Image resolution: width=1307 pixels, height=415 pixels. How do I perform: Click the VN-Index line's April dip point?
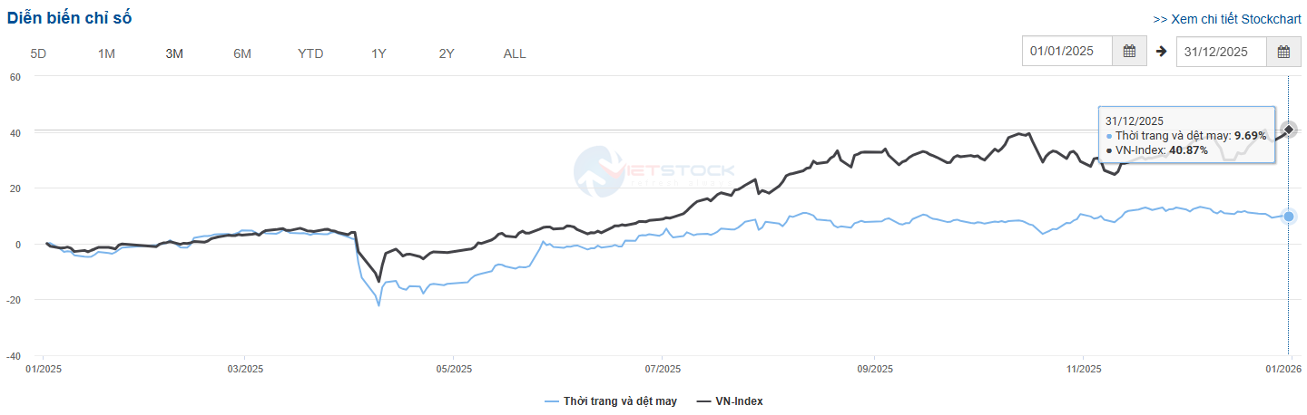click(378, 281)
